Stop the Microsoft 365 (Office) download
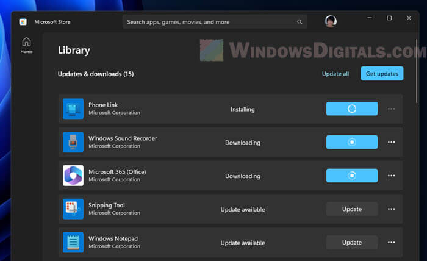This screenshot has width=427, height=261. [x=352, y=176]
